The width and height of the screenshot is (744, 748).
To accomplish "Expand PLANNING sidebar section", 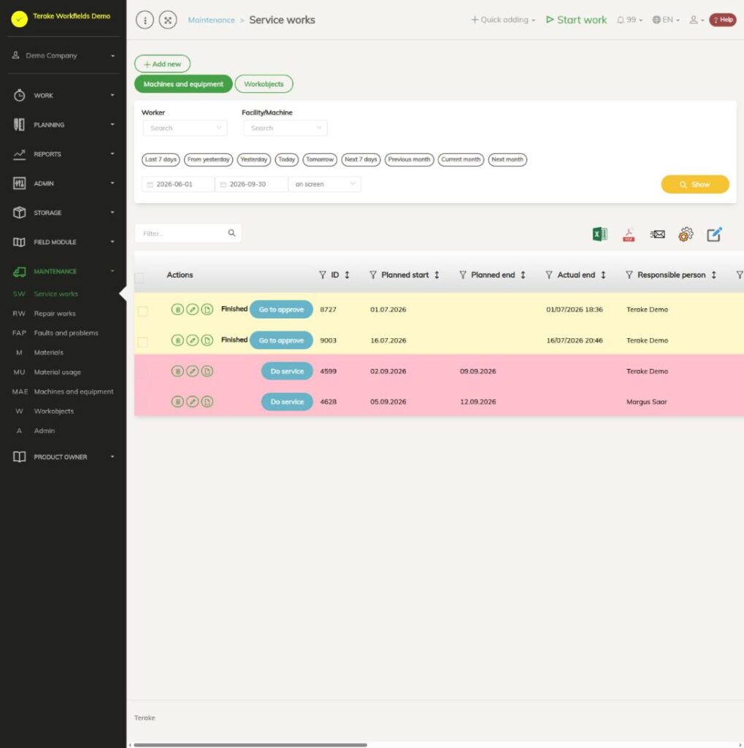I will point(64,125).
